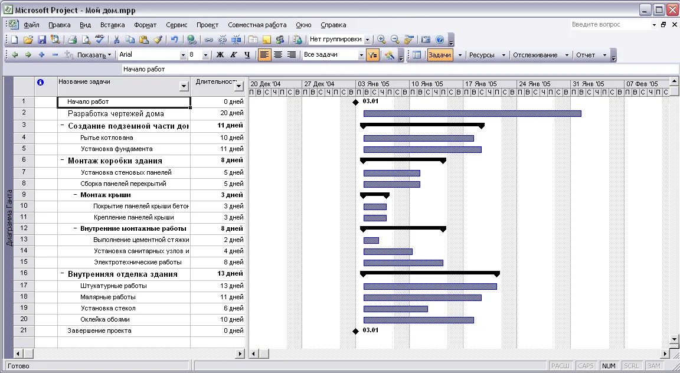Screen dimensions: 680x373
Task: Hide subtasks with the minus icon
Action: click(55, 55)
